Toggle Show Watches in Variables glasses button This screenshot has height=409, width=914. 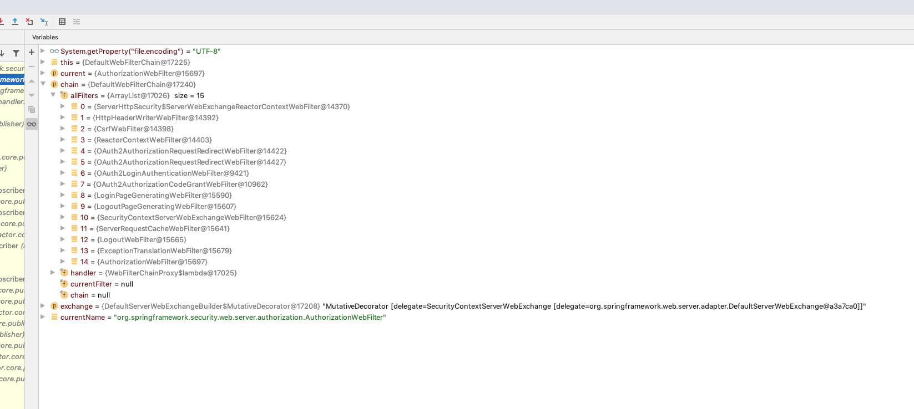32,124
